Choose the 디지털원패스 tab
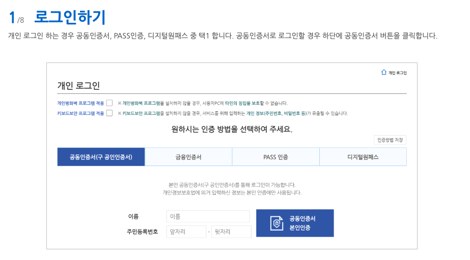470x260 pixels. [x=363, y=157]
